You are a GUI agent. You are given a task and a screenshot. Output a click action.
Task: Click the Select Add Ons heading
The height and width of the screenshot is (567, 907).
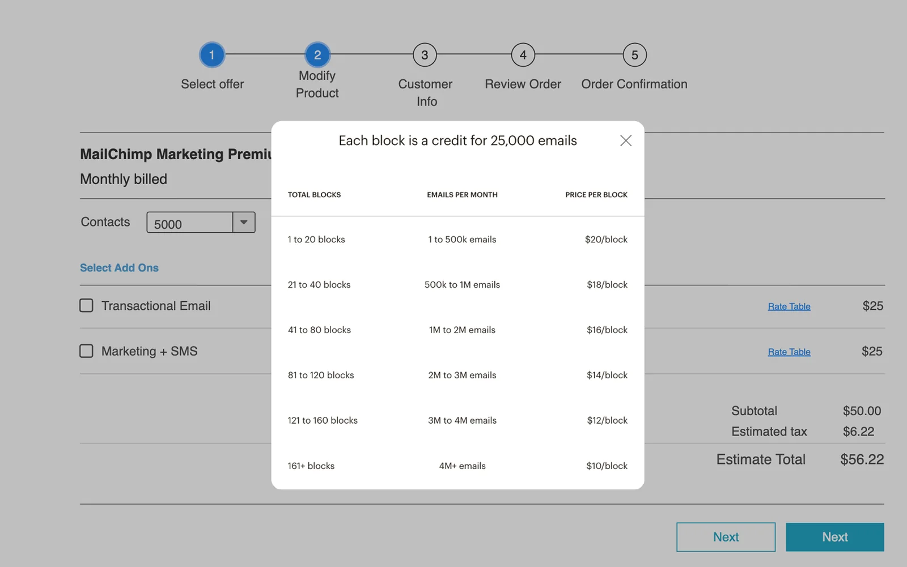click(x=119, y=268)
